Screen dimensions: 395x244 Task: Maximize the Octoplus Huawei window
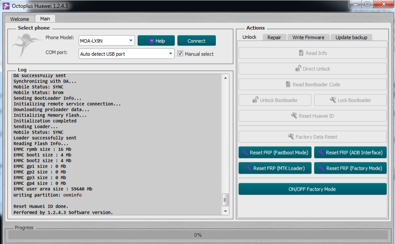tap(367, 4)
